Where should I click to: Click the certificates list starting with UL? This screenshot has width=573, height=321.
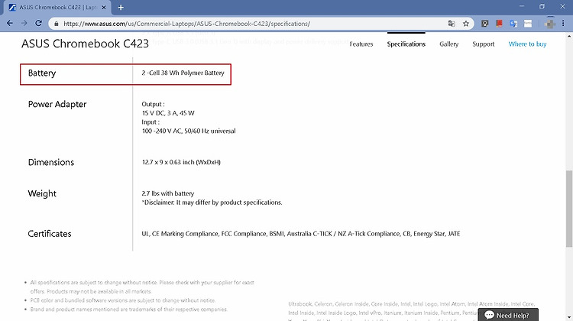click(x=301, y=234)
